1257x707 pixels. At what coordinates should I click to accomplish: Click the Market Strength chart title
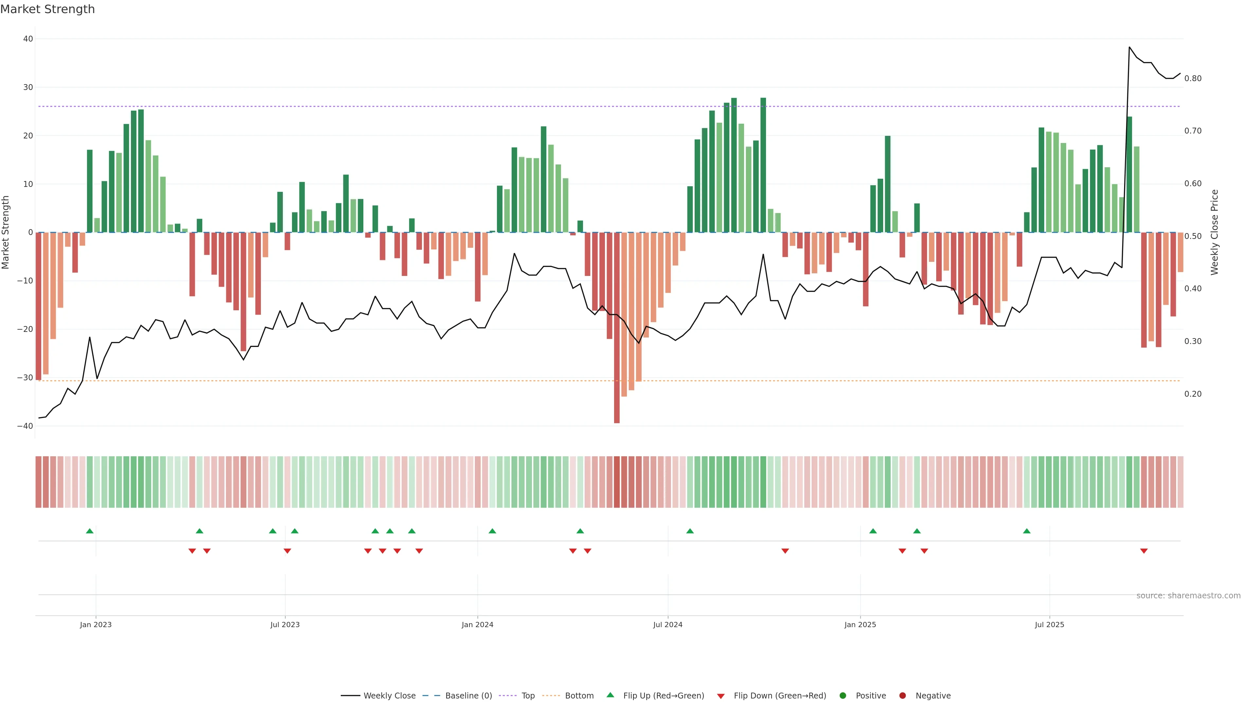tap(47, 9)
